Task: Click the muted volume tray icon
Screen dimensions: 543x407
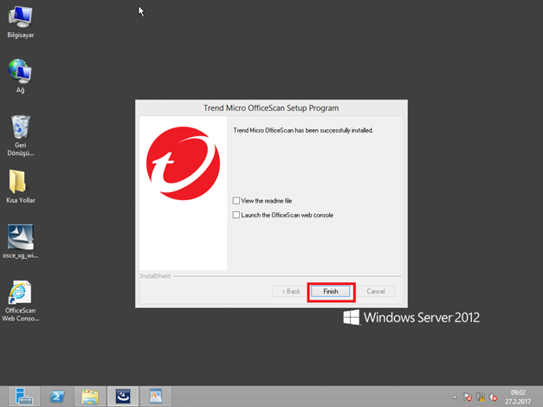Action: (x=493, y=397)
